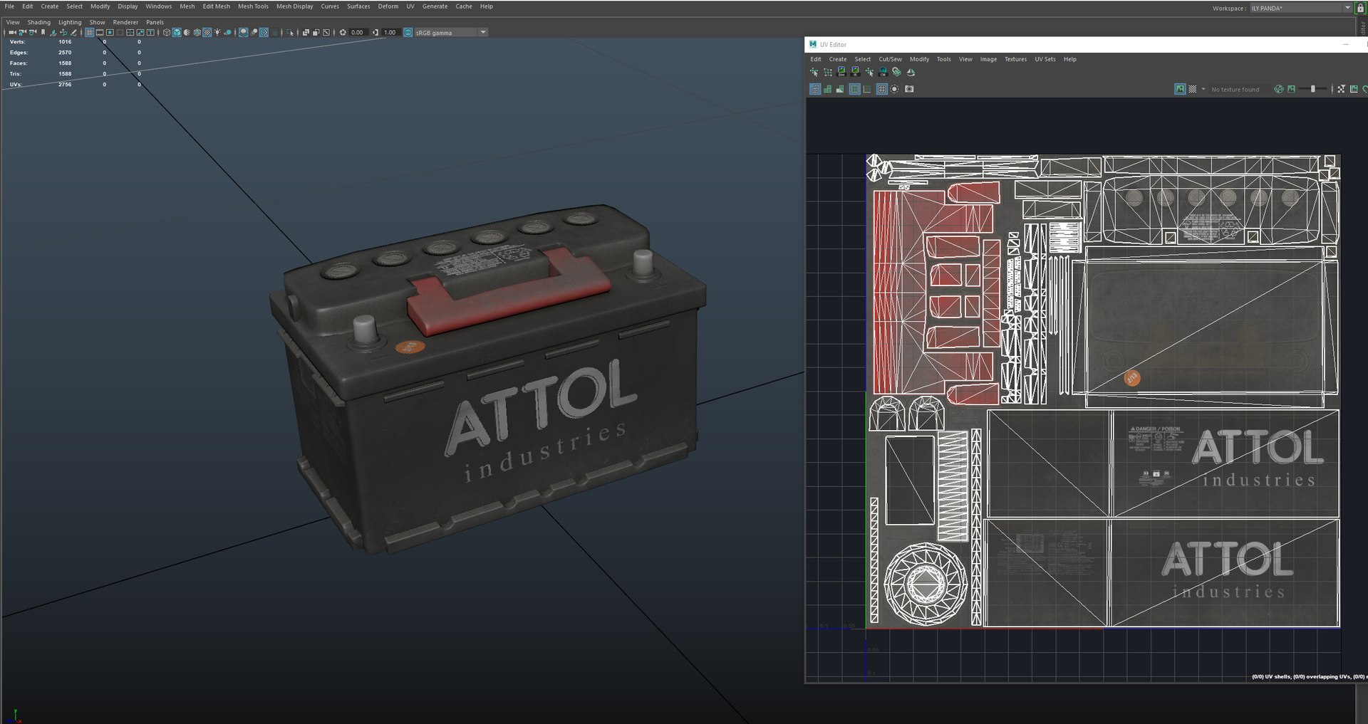Take a UV snapshot with the camera icon

(x=909, y=89)
